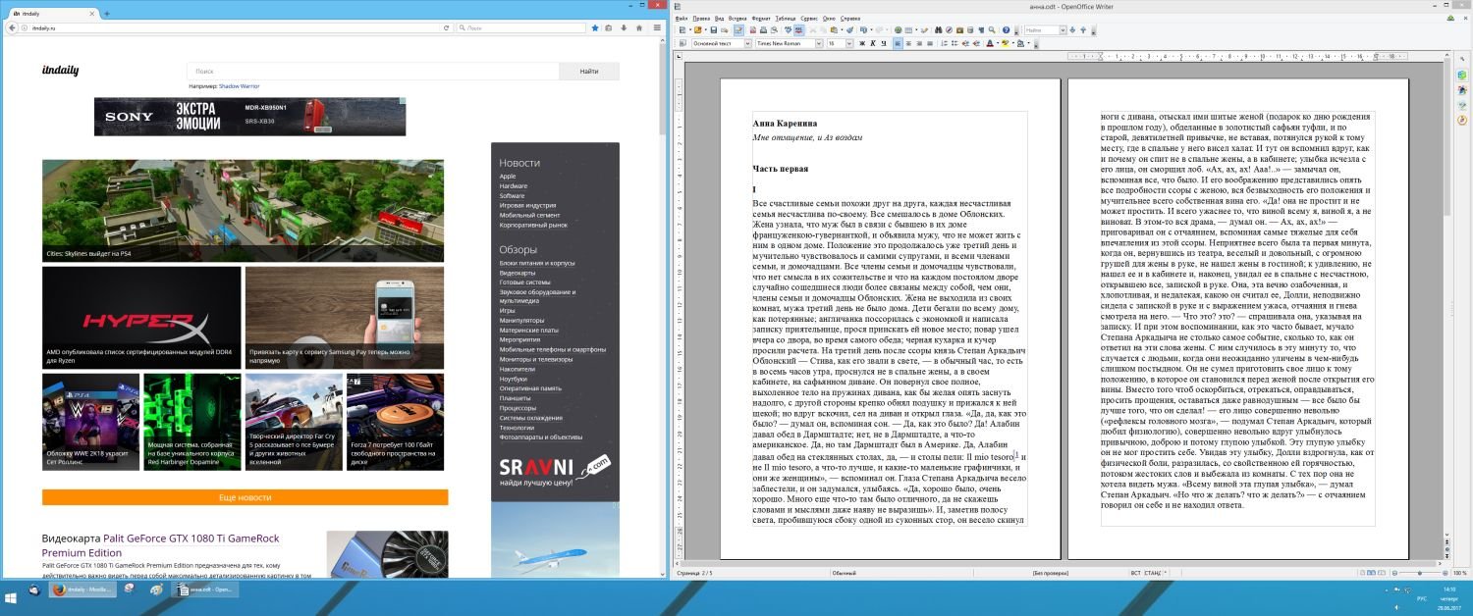The width and height of the screenshot is (1473, 616).
Task: Toggle insert mode ВСТ in status bar
Action: [1135, 572]
